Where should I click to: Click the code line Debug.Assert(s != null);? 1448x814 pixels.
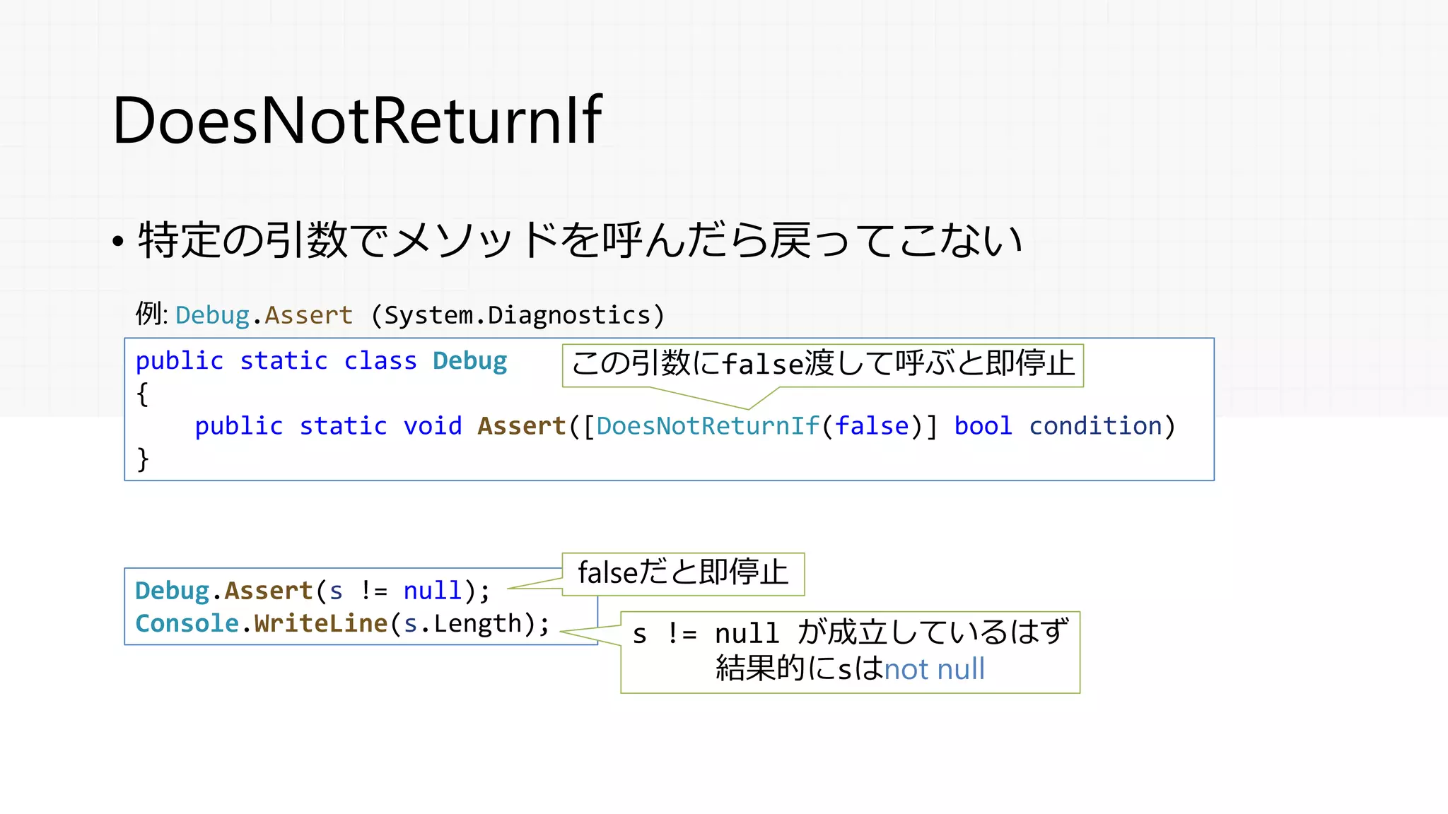click(x=313, y=591)
